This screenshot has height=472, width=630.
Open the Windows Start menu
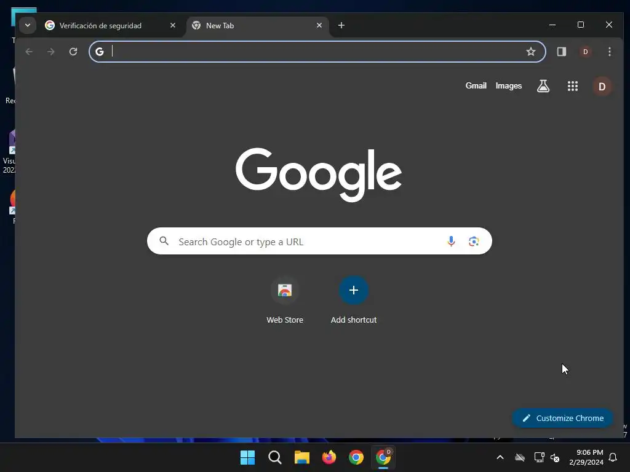point(247,457)
